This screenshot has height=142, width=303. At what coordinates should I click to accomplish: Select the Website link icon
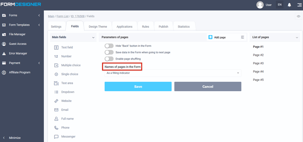(x=56, y=101)
